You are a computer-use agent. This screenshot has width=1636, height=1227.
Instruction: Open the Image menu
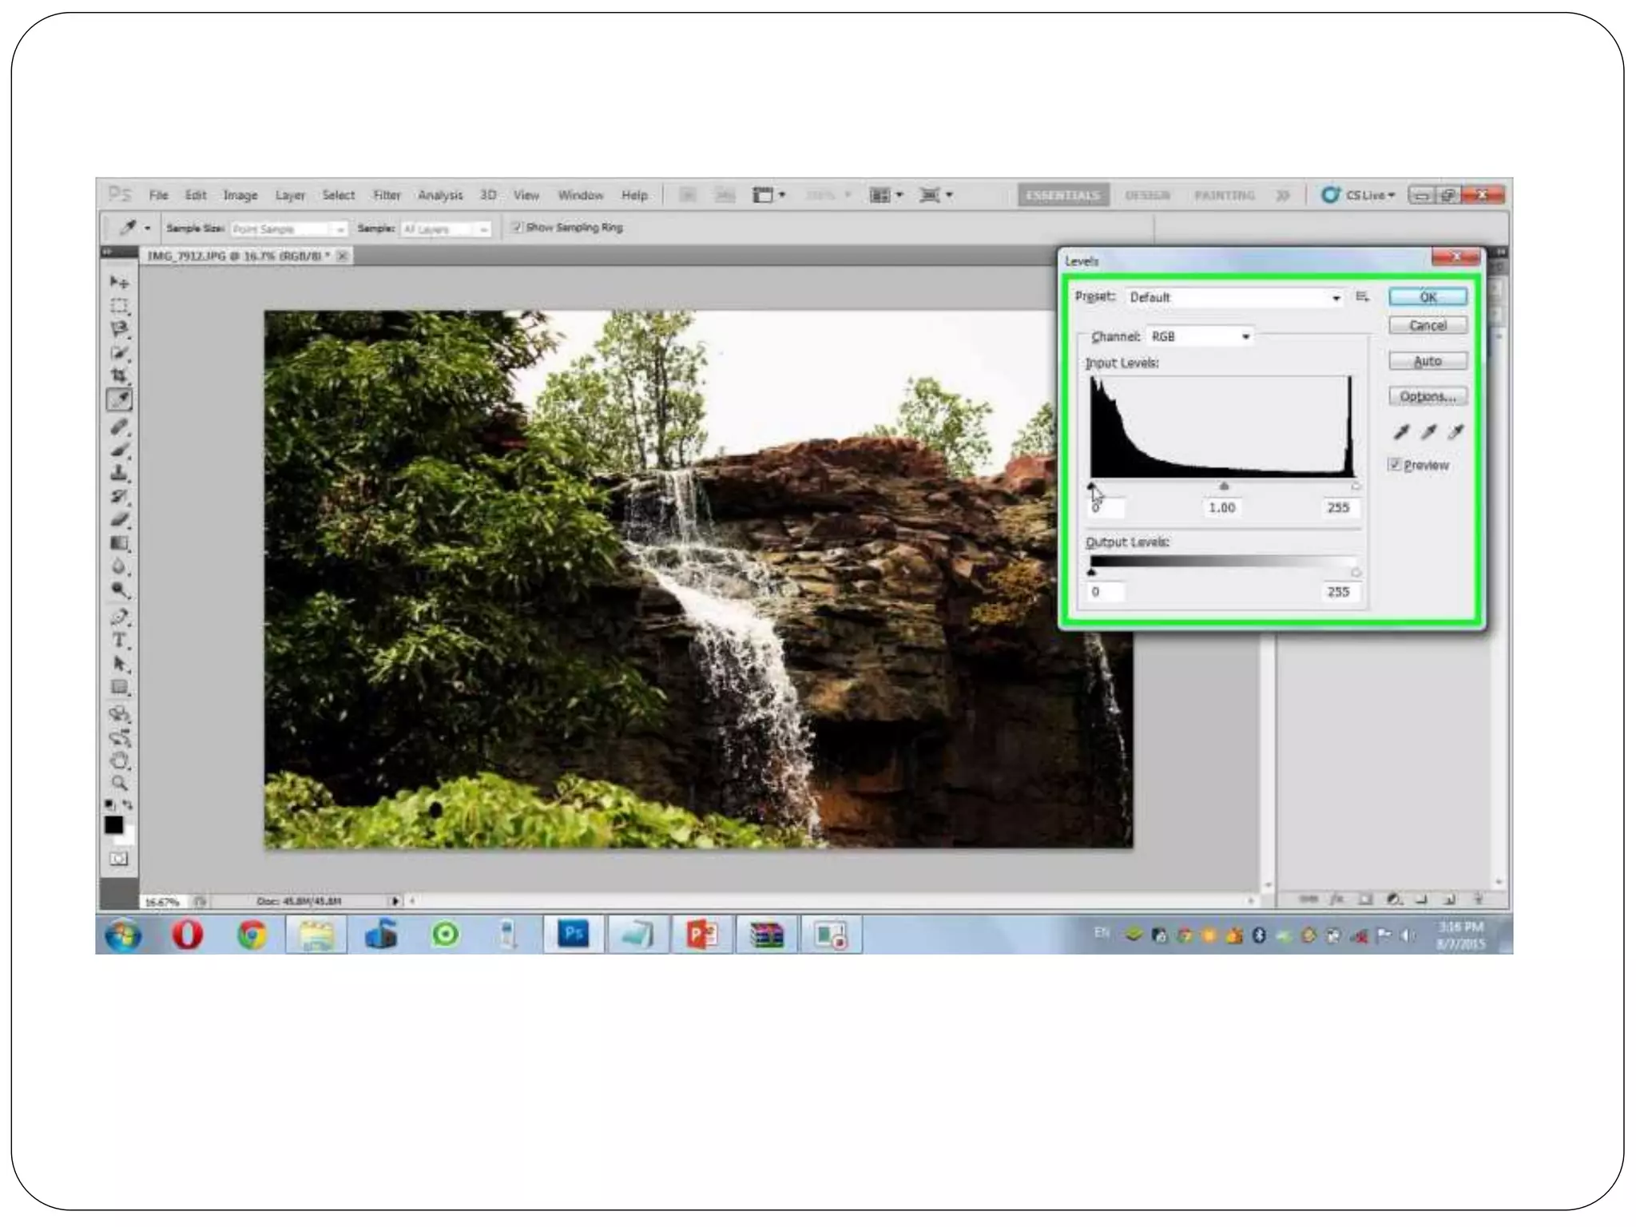point(240,195)
